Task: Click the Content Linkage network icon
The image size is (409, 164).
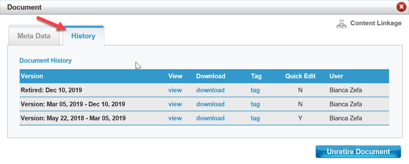Action: tap(342, 24)
